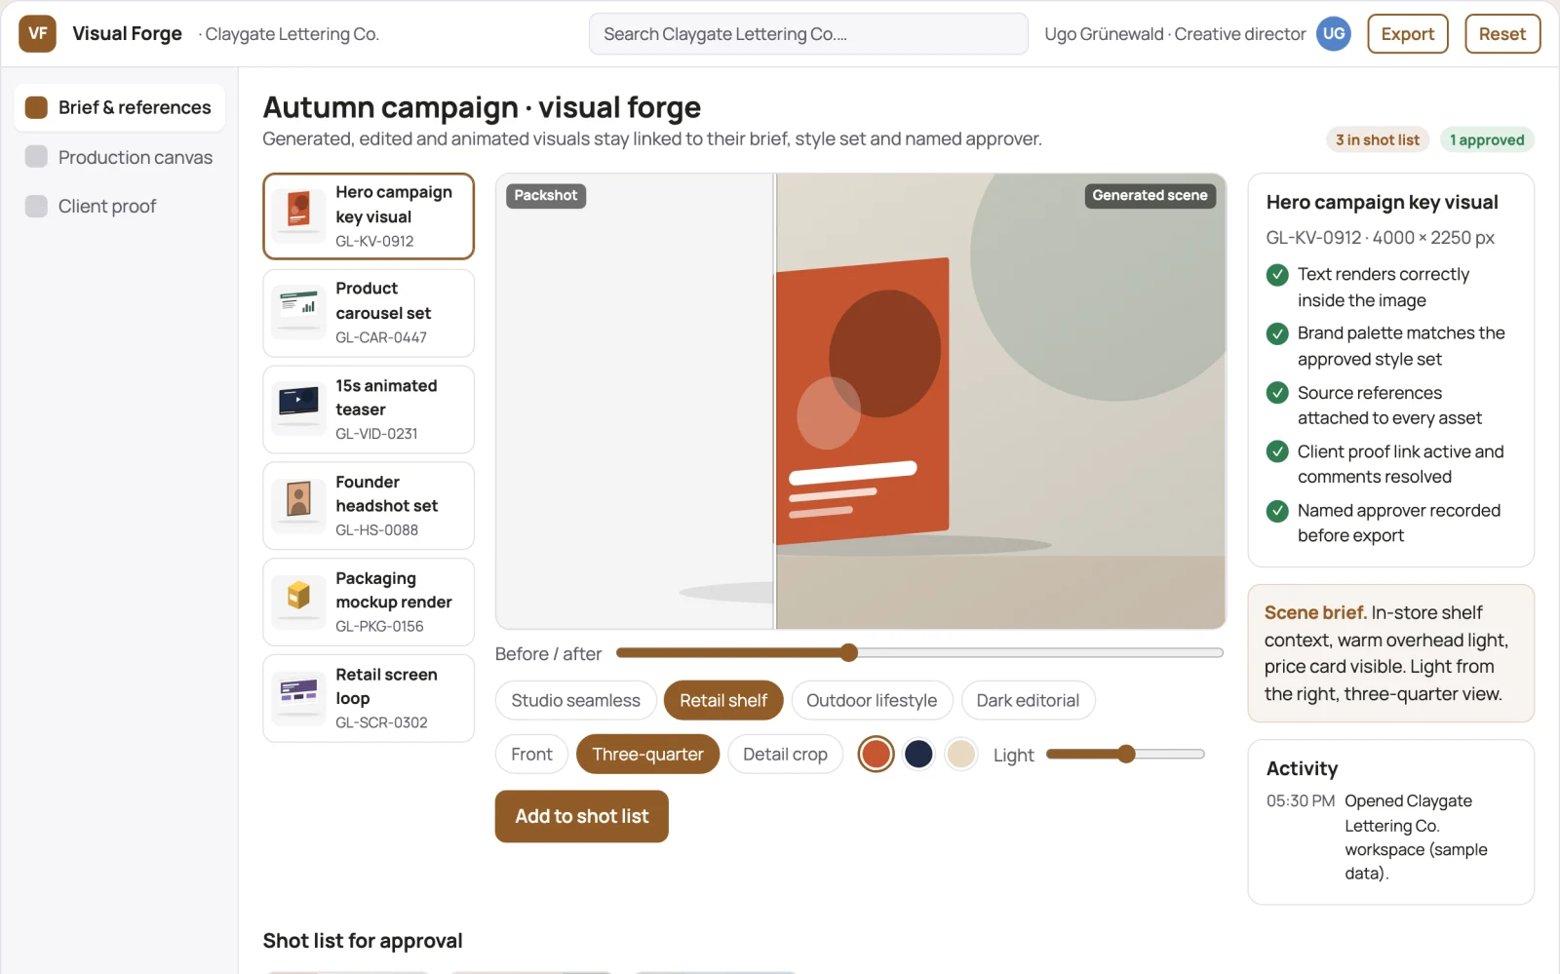The image size is (1560, 974).
Task: Click the Reset button
Action: pyautogui.click(x=1501, y=34)
